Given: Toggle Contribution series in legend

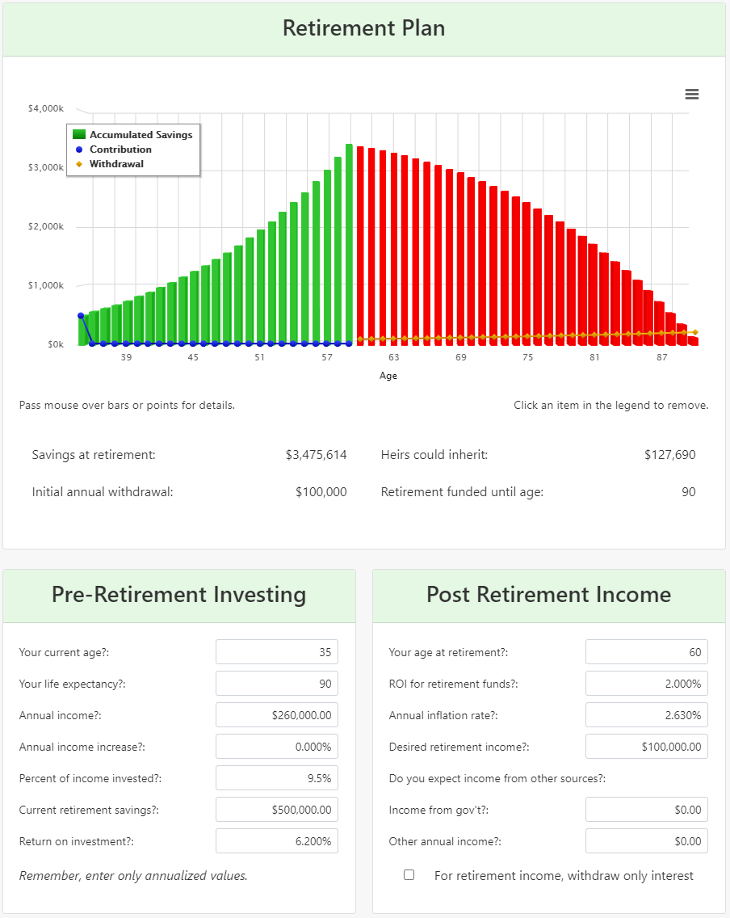Looking at the screenshot, I should 112,149.
